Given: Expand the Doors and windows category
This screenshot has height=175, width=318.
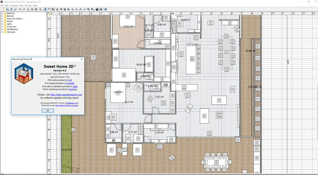Looking at the screenshot, I should pyautogui.click(x=2, y=19).
